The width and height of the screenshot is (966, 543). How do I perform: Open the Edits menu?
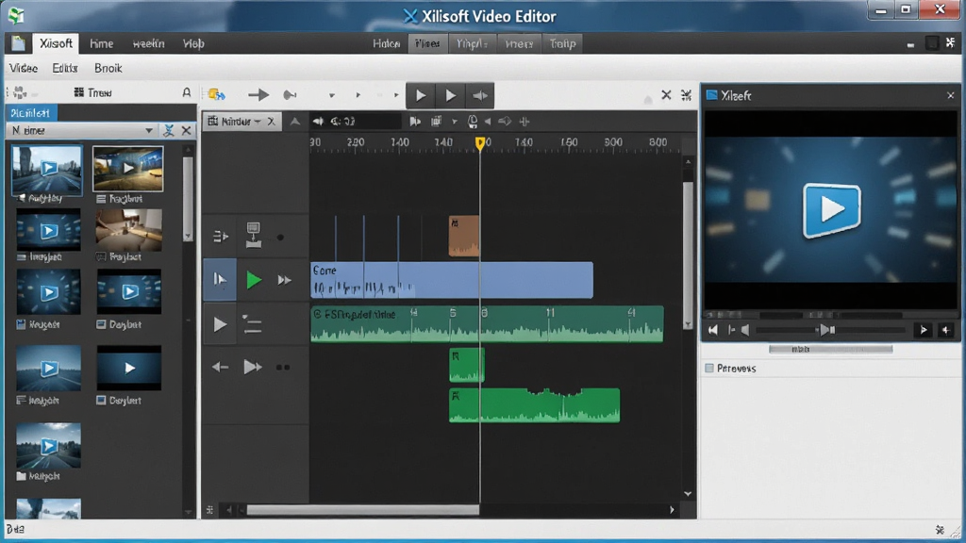65,68
